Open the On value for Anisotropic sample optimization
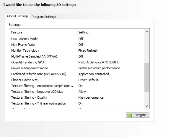 81,86
